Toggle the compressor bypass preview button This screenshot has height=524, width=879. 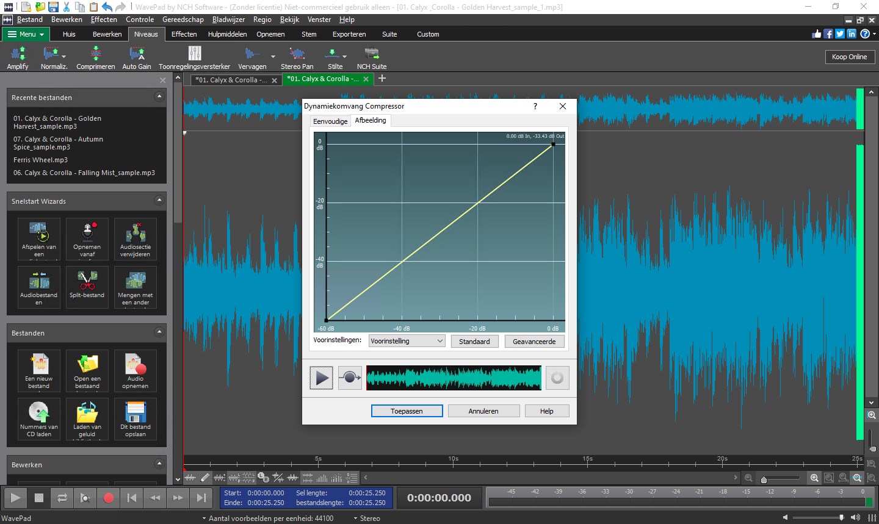click(350, 378)
